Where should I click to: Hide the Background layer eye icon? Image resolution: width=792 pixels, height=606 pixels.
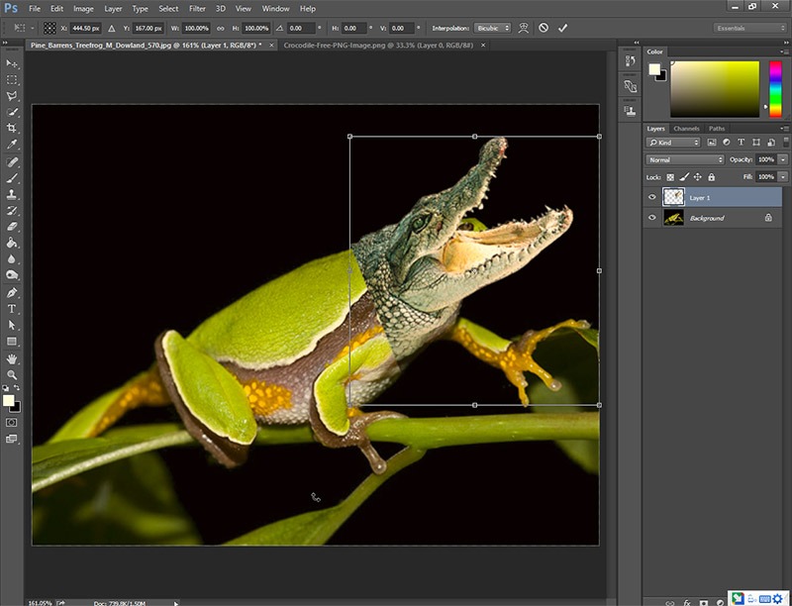651,218
